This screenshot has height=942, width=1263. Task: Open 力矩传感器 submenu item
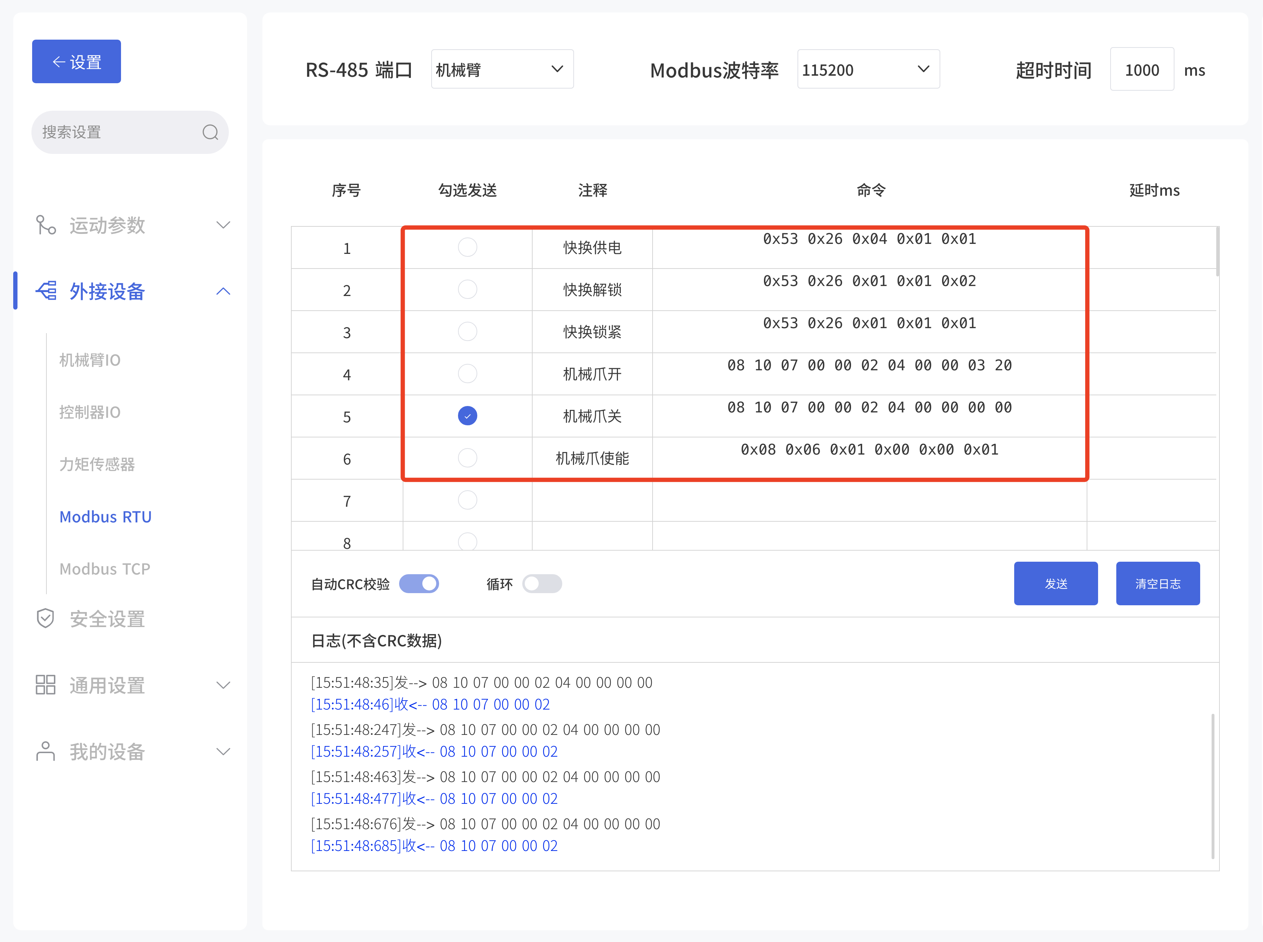click(x=97, y=464)
